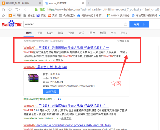Open MSDN, 我告诉你 bookmark
160x130 pixels.
click(118, 15)
